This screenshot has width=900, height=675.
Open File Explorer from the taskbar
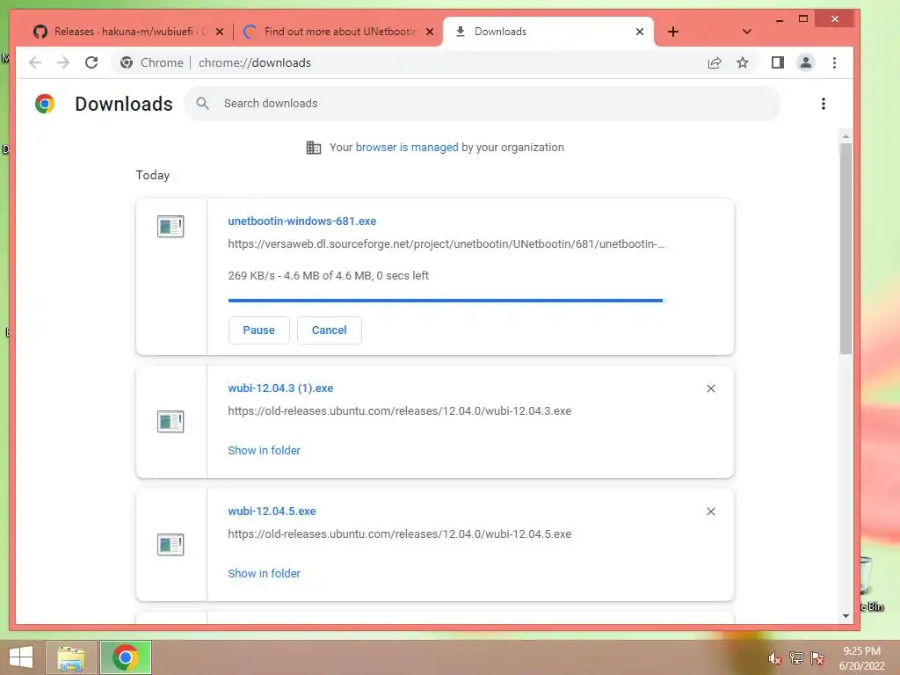click(71, 657)
